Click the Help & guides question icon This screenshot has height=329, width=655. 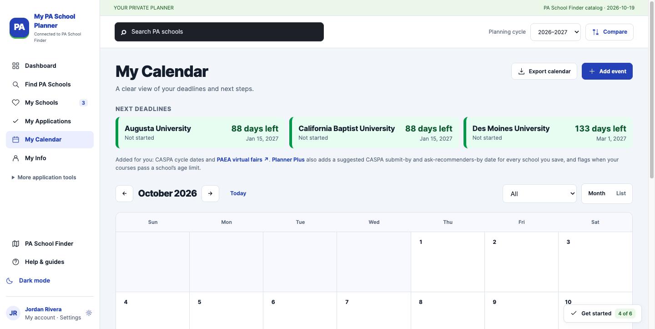pos(15,262)
